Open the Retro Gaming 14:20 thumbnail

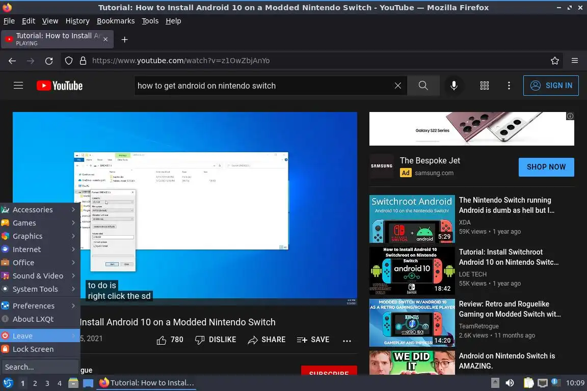(412, 323)
